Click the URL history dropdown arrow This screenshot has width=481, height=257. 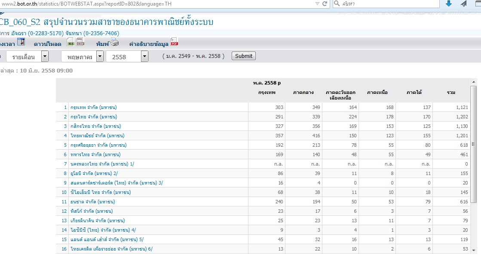click(317, 4)
